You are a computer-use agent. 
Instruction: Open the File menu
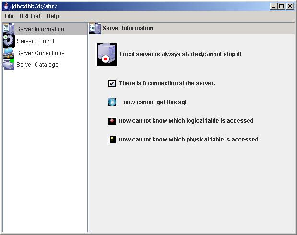tap(9, 16)
